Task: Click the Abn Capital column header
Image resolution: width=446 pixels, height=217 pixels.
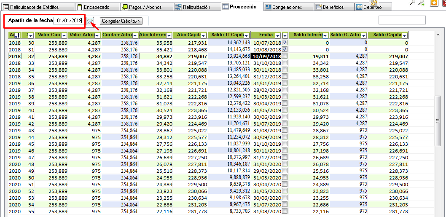Action: point(187,35)
